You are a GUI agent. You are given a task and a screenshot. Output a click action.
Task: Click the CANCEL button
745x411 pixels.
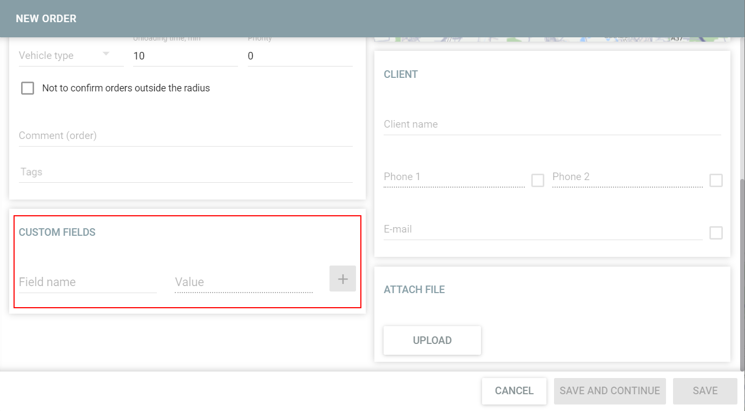click(513, 390)
